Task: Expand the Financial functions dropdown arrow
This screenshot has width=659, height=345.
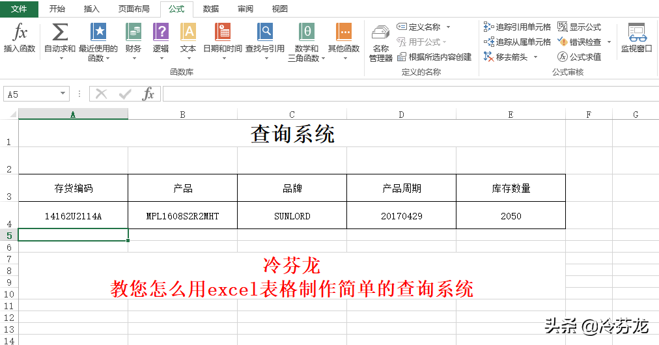Action: [x=135, y=59]
